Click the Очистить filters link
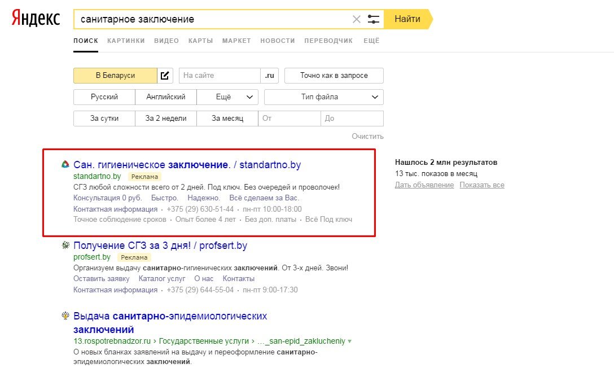This screenshot has width=614, height=381. pyautogui.click(x=368, y=136)
